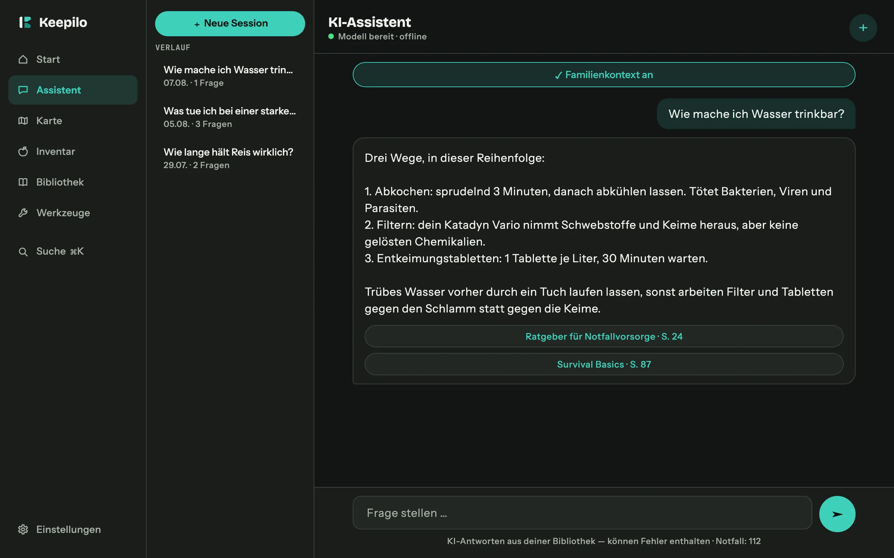
Task: Open session 'Wie lange hält Reis wirklich?'
Action: (230, 158)
